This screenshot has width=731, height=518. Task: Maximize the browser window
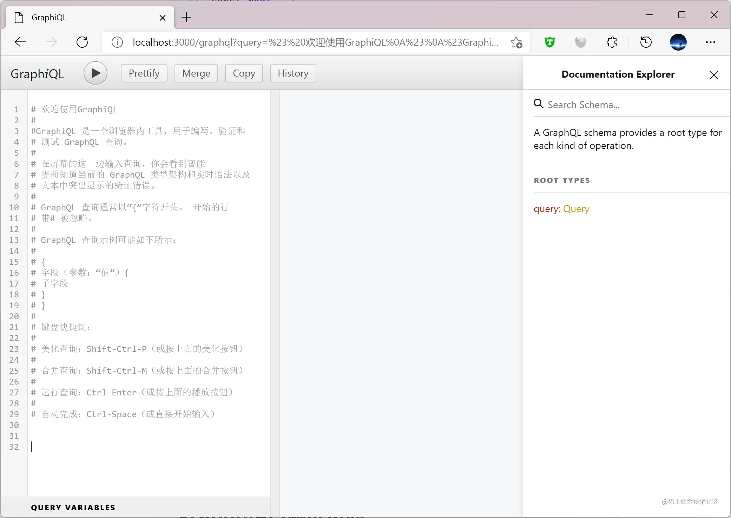(682, 15)
